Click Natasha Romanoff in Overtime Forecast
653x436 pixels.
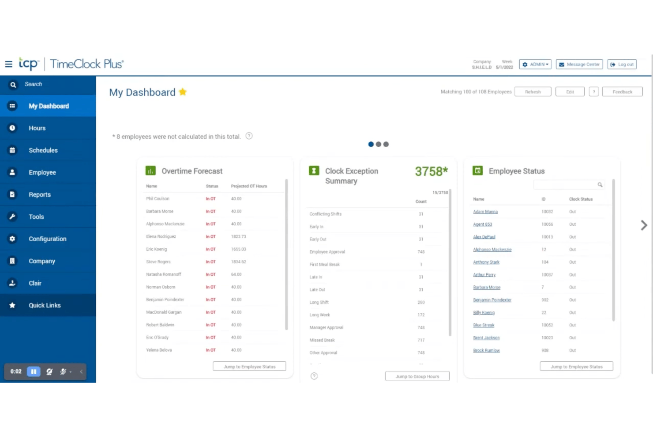point(164,274)
